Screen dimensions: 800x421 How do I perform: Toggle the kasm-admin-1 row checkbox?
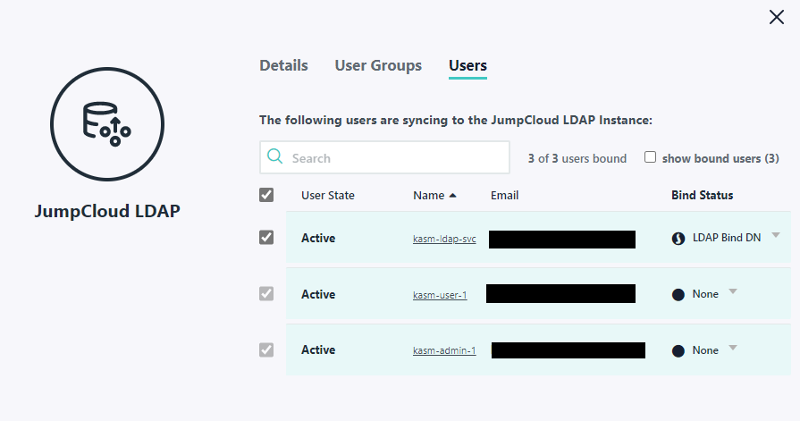click(266, 349)
